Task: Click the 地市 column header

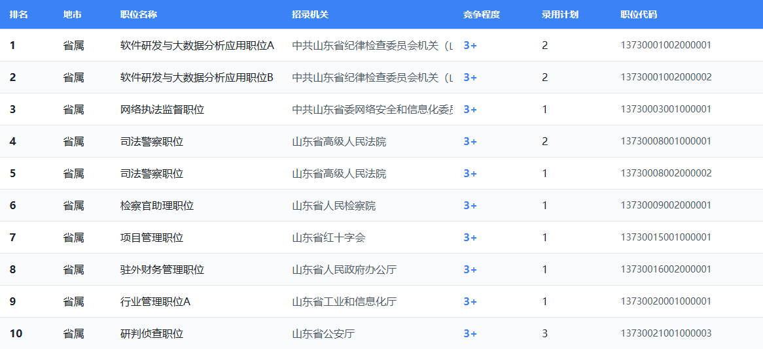Action: [73, 14]
